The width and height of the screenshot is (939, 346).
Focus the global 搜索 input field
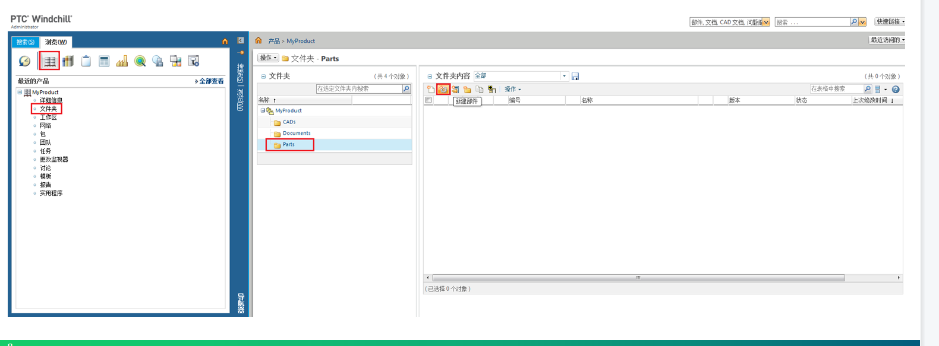(x=812, y=22)
